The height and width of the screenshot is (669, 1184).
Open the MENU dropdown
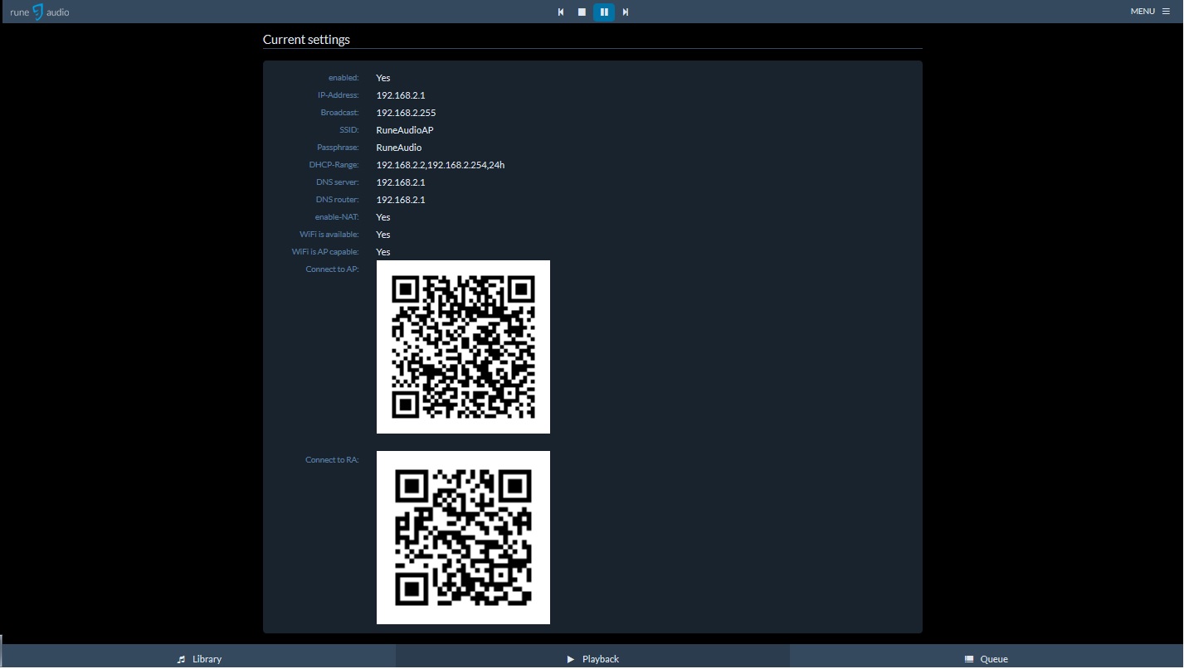coord(1149,12)
